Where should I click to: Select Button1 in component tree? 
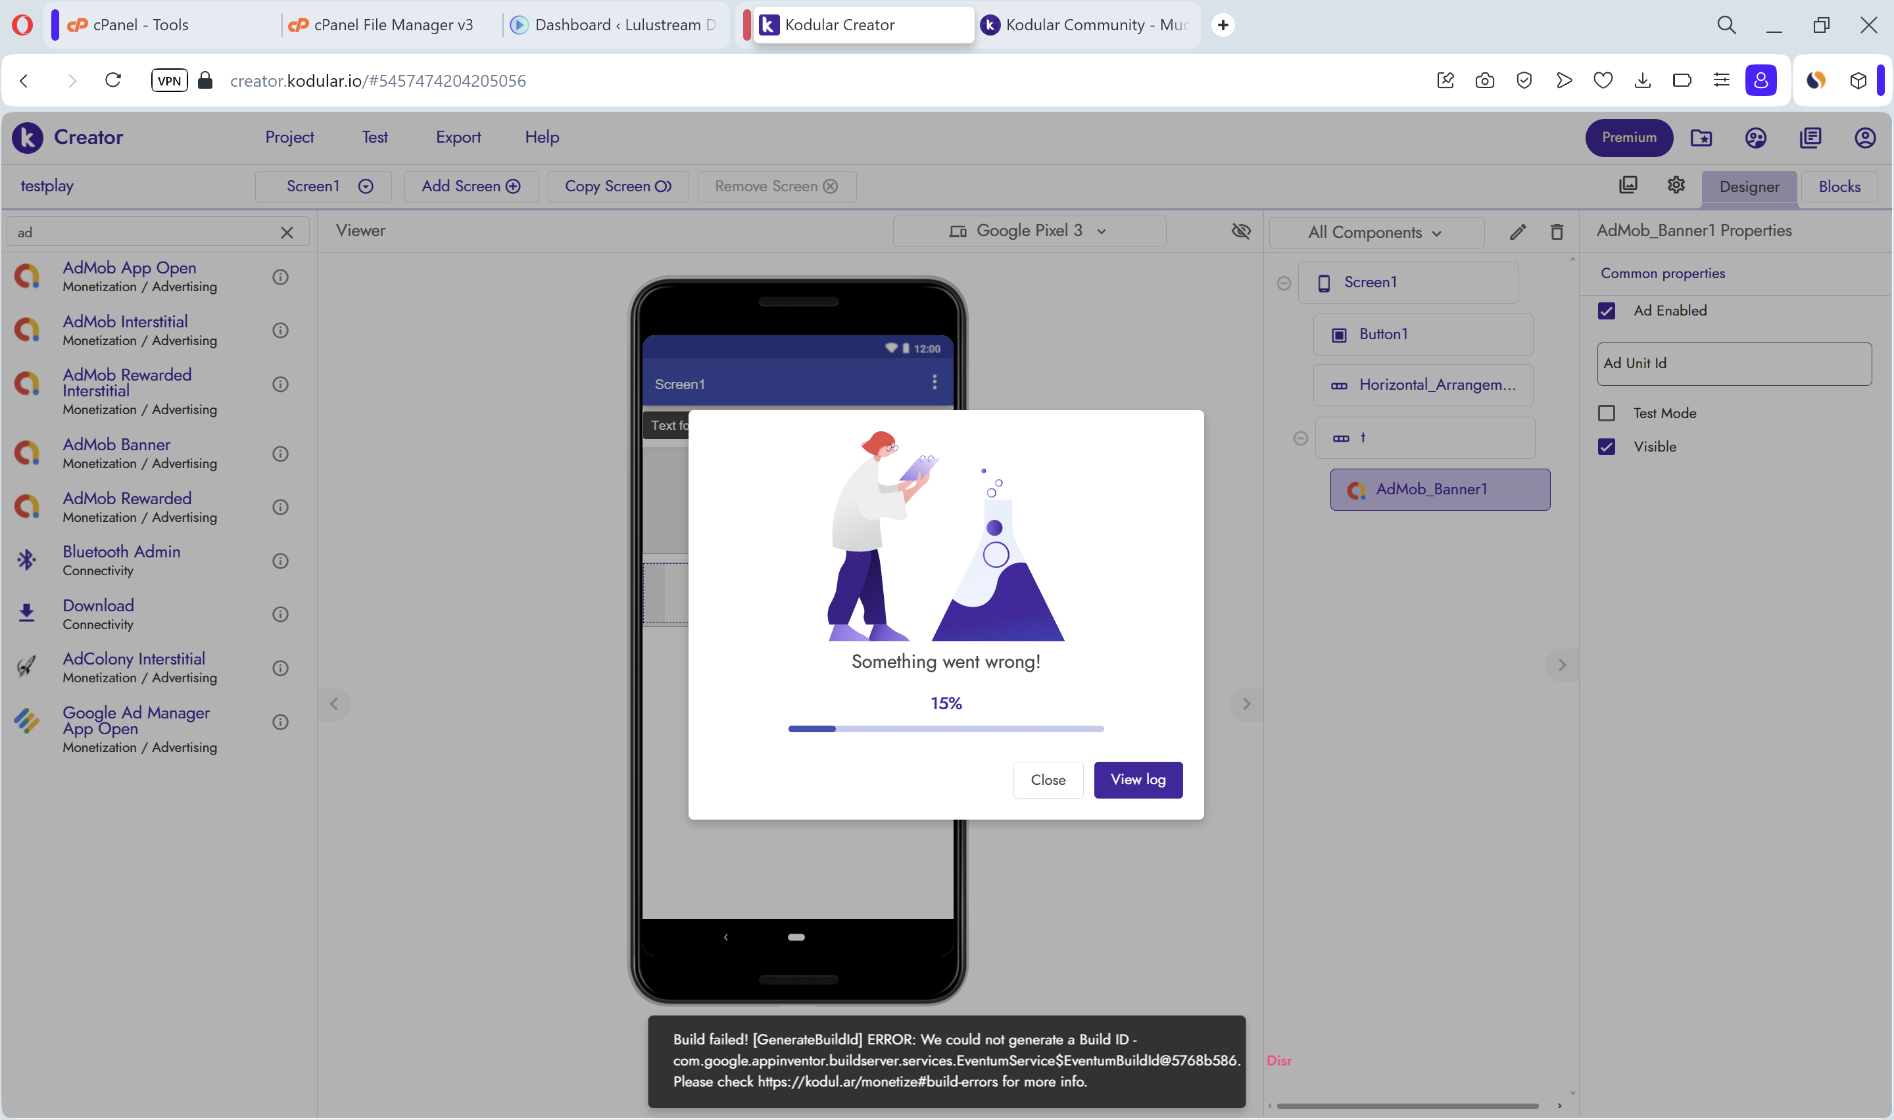(1423, 335)
